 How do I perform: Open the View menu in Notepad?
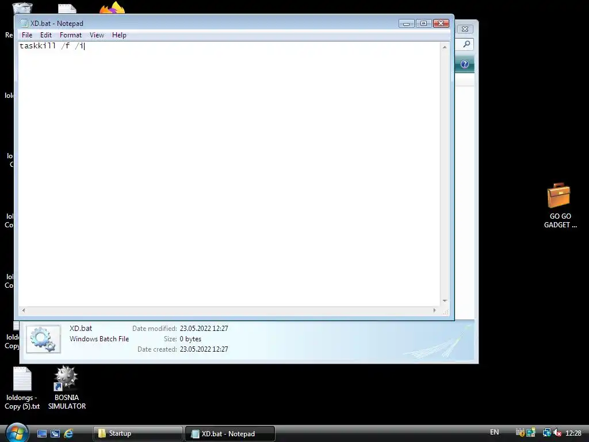97,35
